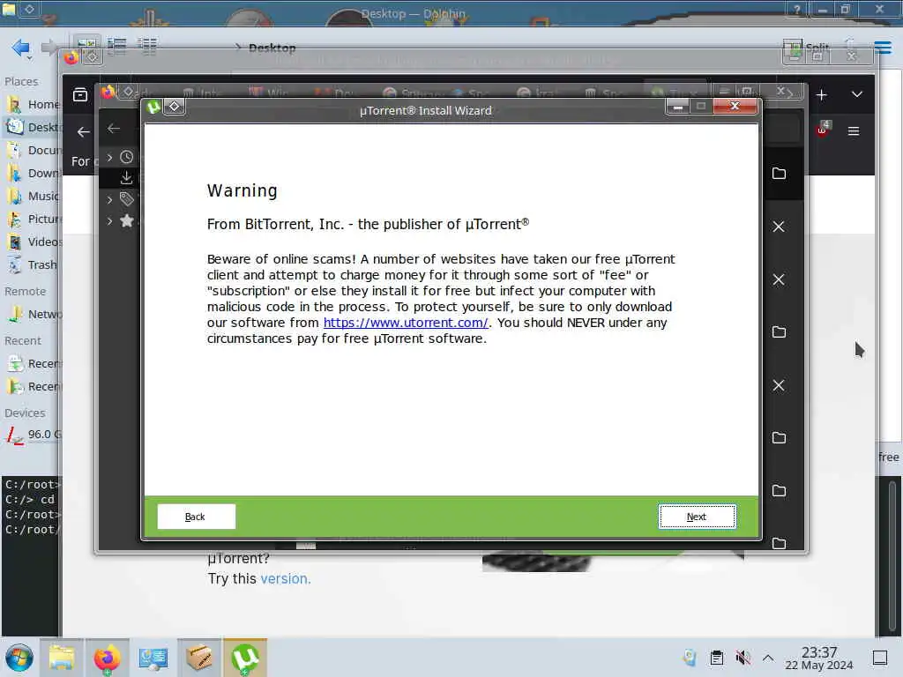
Task: Expand hidden system tray icons arrow
Action: 768,658
